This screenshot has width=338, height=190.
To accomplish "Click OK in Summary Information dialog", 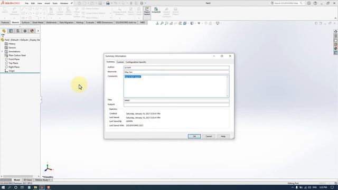I will point(194,136).
